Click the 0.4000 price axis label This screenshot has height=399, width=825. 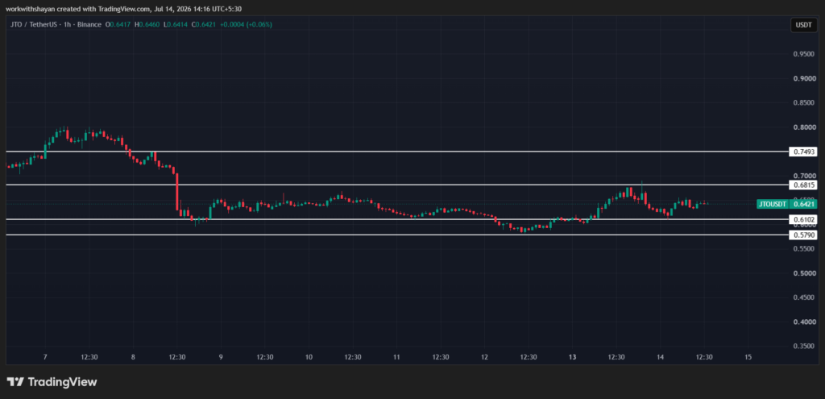(805, 322)
